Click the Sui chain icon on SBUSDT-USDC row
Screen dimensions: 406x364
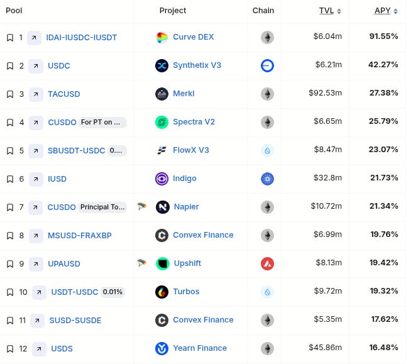coord(267,151)
